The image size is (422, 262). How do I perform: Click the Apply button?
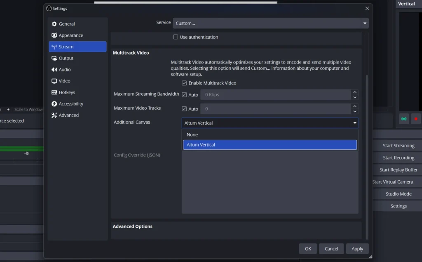pos(357,249)
